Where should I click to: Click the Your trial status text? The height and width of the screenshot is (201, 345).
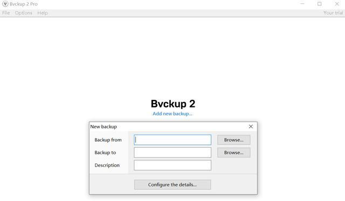tap(333, 13)
